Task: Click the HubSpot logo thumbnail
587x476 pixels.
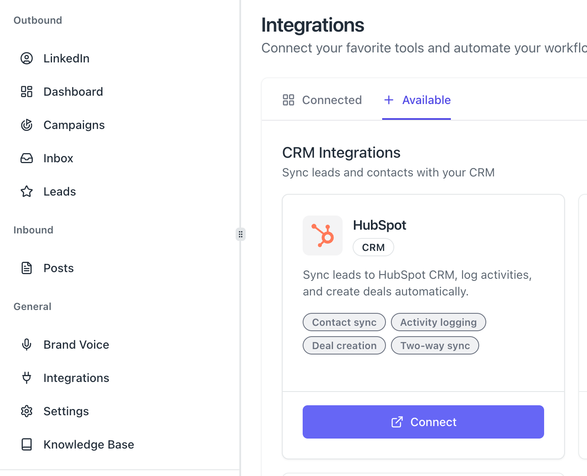Action: coord(323,236)
